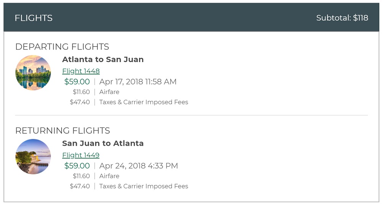Select the DEPARTING FLIGHTS heading

tap(62, 47)
